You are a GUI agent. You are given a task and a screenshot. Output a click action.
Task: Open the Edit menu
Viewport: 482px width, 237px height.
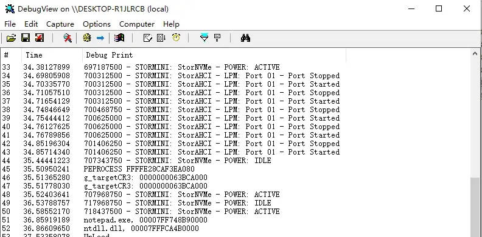click(x=31, y=24)
